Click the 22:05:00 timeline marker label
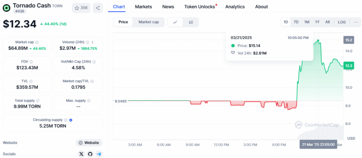 (x=318, y=145)
